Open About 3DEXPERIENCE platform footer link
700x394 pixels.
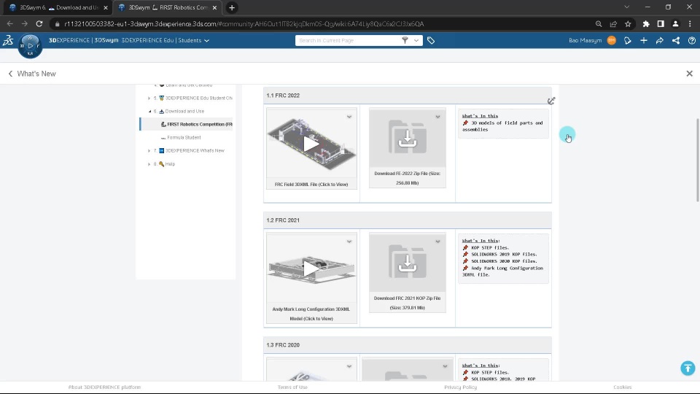[x=104, y=387]
